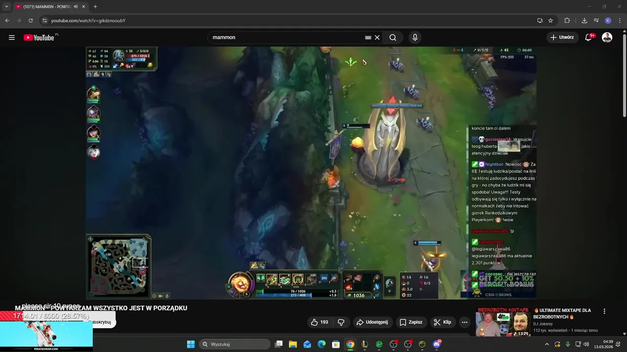Open File Explorer from taskbar
627x352 pixels.
coord(293,344)
